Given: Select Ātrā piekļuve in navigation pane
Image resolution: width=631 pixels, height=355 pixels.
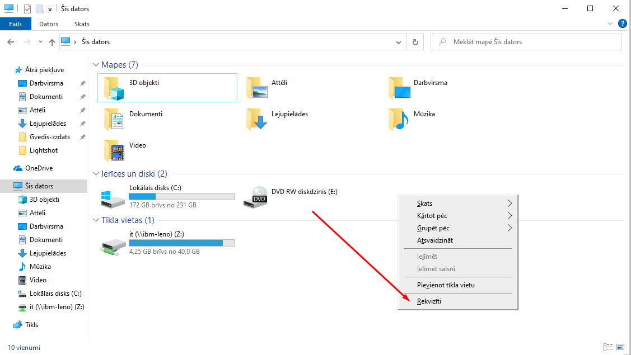Looking at the screenshot, I should pos(44,70).
